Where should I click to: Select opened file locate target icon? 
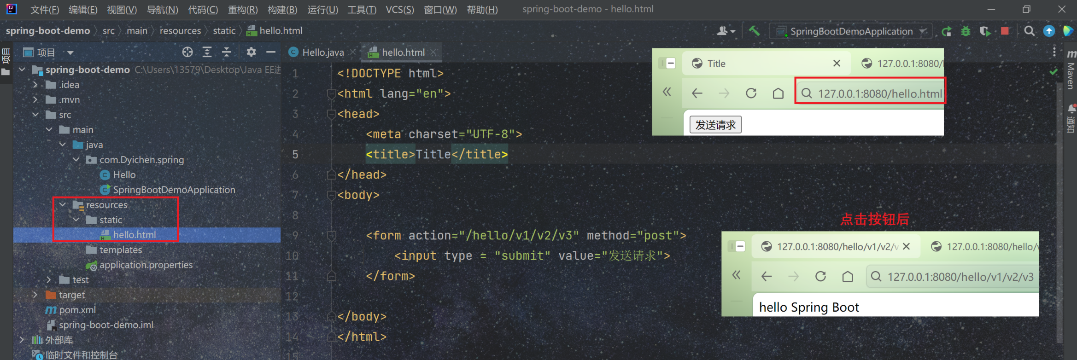pos(187,52)
